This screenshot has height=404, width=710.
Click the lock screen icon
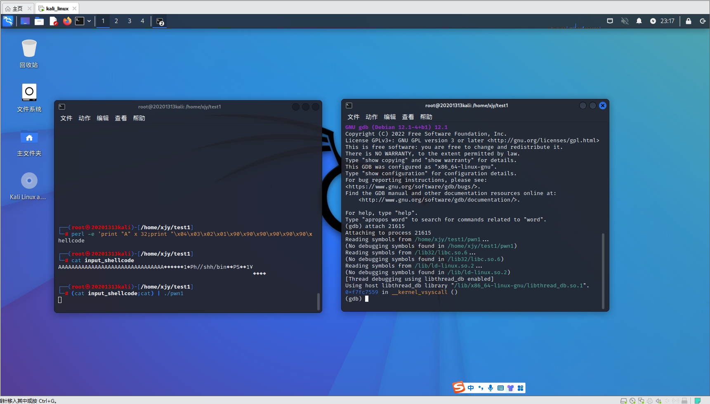(x=689, y=21)
